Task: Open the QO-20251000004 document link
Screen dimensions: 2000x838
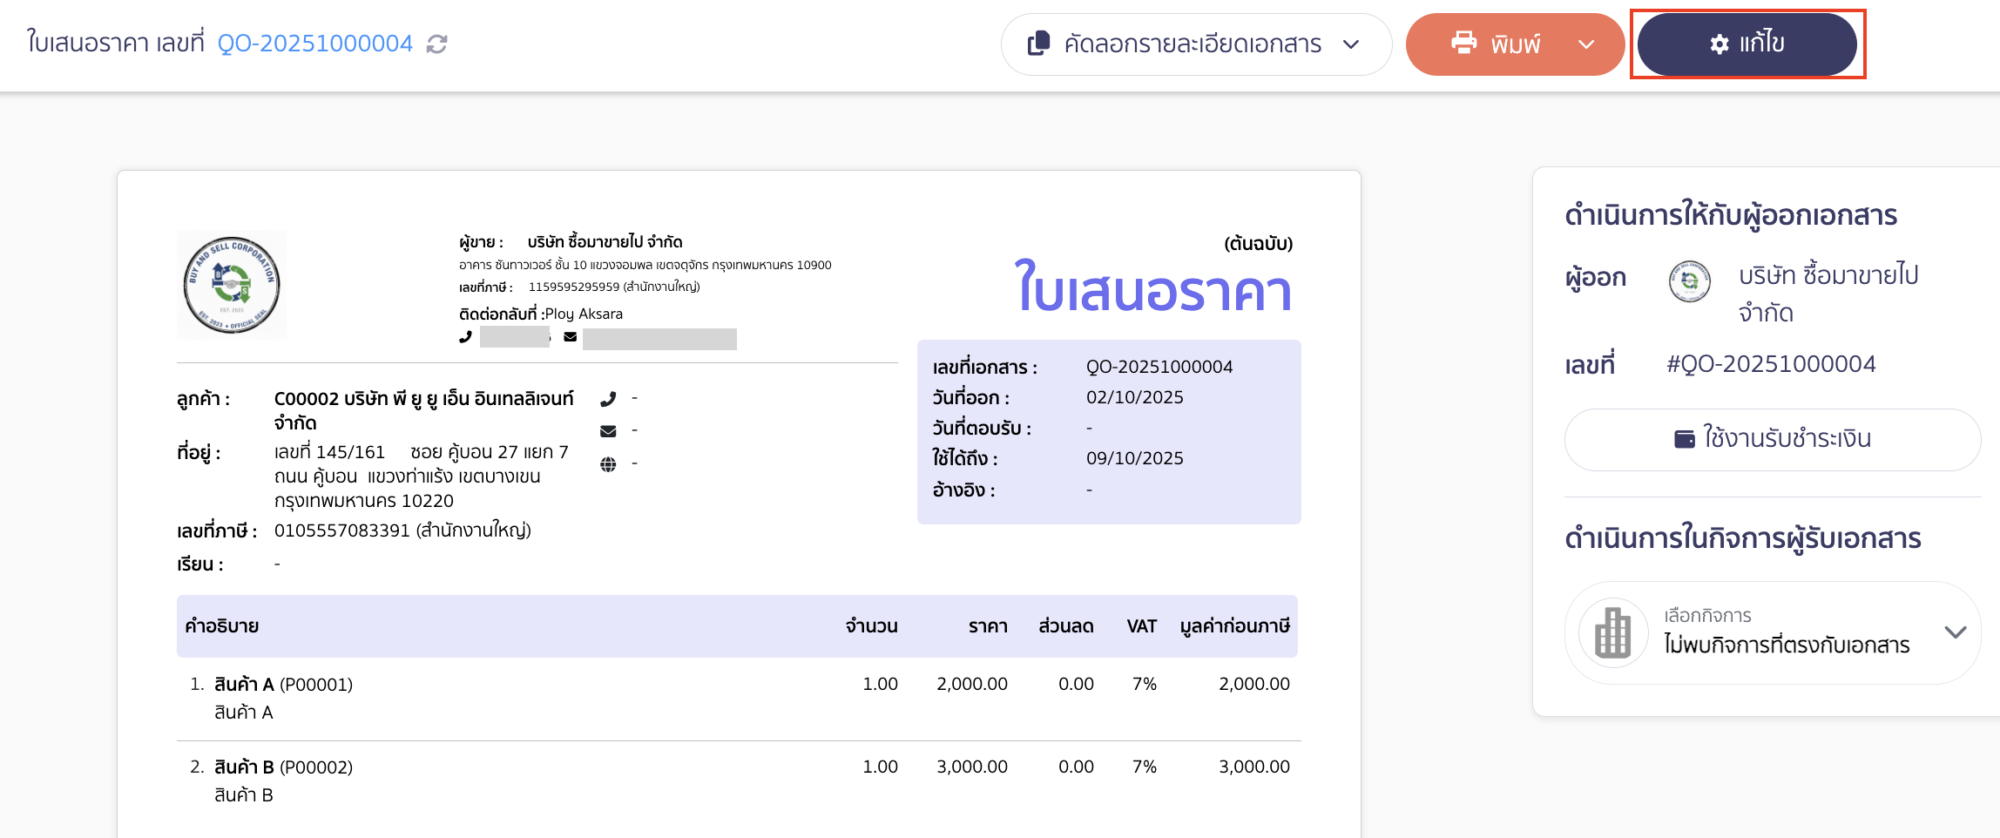Action: pyautogui.click(x=316, y=43)
